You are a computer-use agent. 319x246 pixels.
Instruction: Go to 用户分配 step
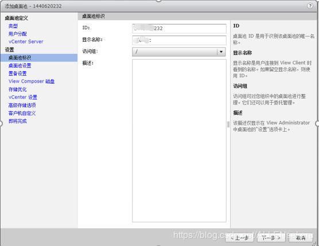(x=17, y=34)
